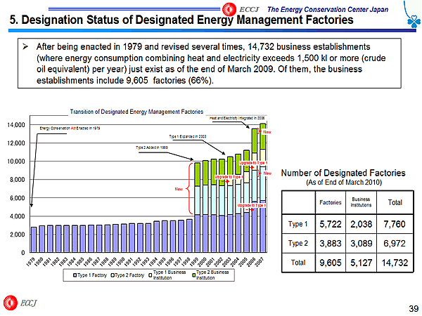Click table cell 14,732 in the Total row
The height and width of the screenshot is (316, 422).
395,263
